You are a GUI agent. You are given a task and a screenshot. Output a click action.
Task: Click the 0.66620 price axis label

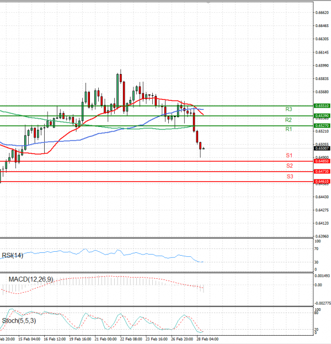pyautogui.click(x=322, y=13)
